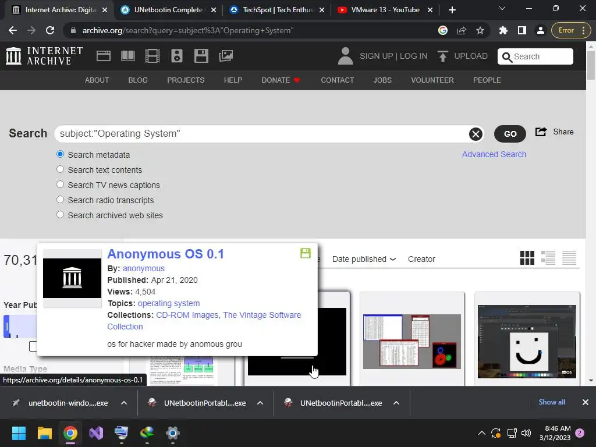This screenshot has height=447, width=596.
Task: Select Search metadata radio button
Action: point(60,154)
